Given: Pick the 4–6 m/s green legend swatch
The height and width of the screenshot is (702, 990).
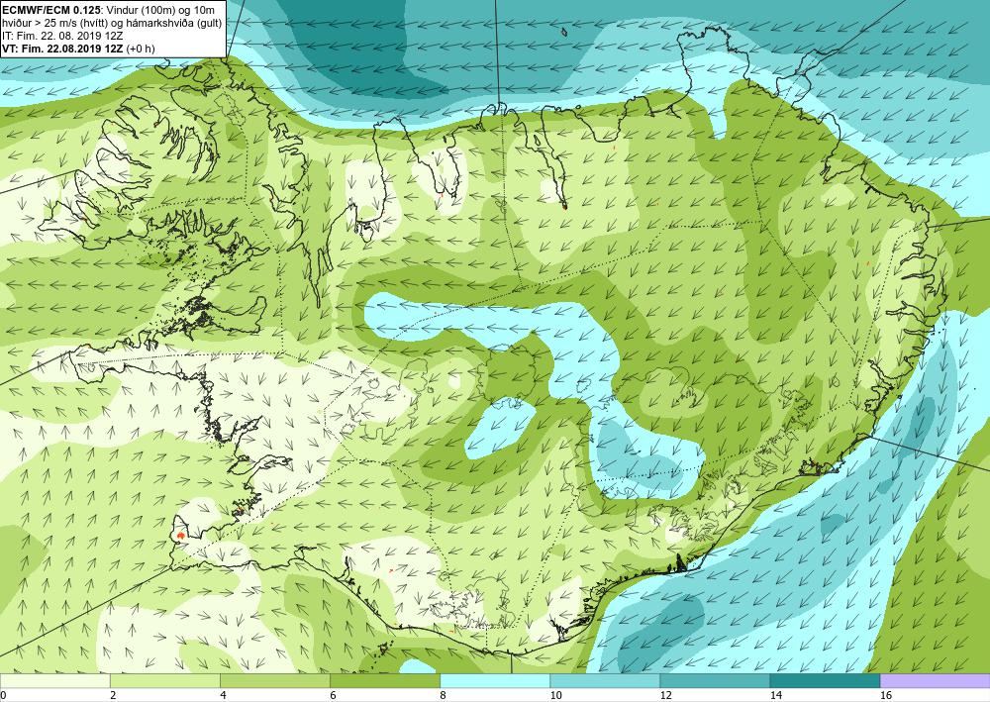Looking at the screenshot, I should pos(274,681).
